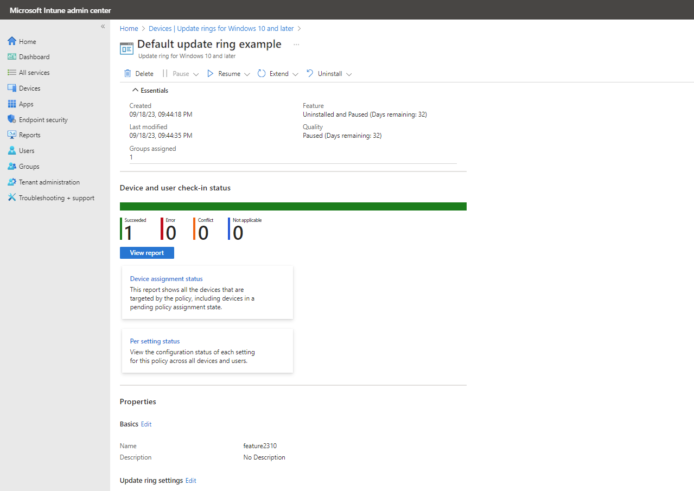The width and height of the screenshot is (694, 491).
Task: Open the Dashboard view
Action: pyautogui.click(x=34, y=56)
